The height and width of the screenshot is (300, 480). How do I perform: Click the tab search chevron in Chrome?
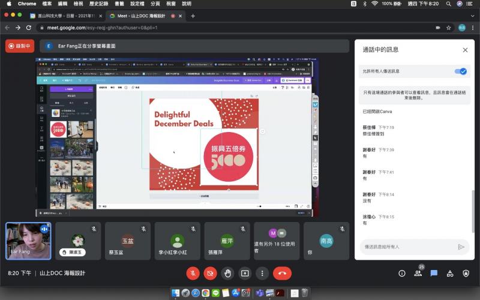coord(472,16)
